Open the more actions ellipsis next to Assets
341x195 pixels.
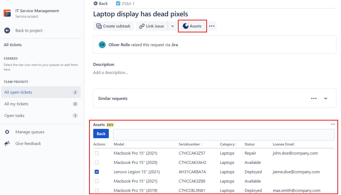(212, 26)
